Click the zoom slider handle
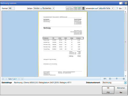This screenshot has height=96, width=128. (117, 79)
